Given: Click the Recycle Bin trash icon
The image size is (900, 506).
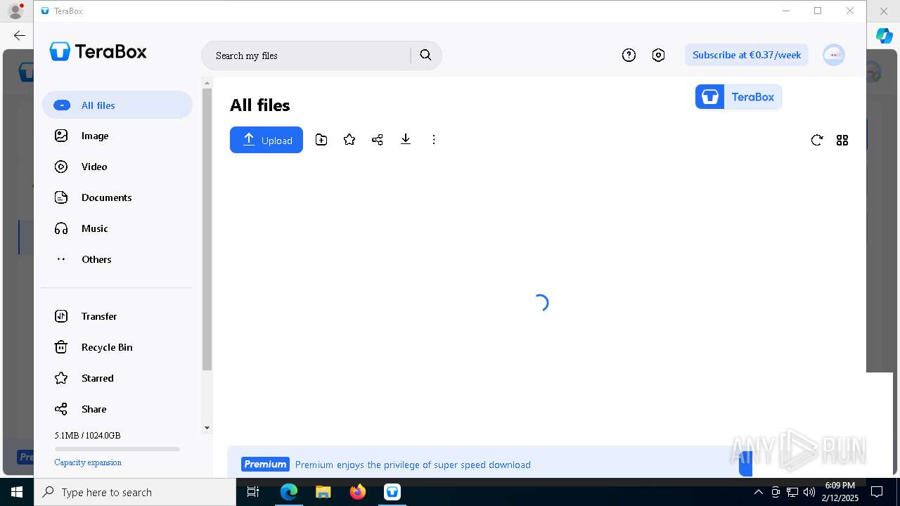Looking at the screenshot, I should coord(61,347).
